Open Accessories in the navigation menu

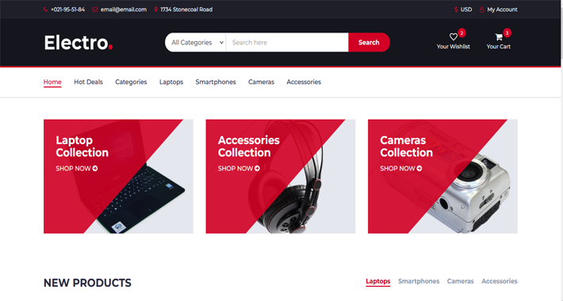click(x=304, y=82)
